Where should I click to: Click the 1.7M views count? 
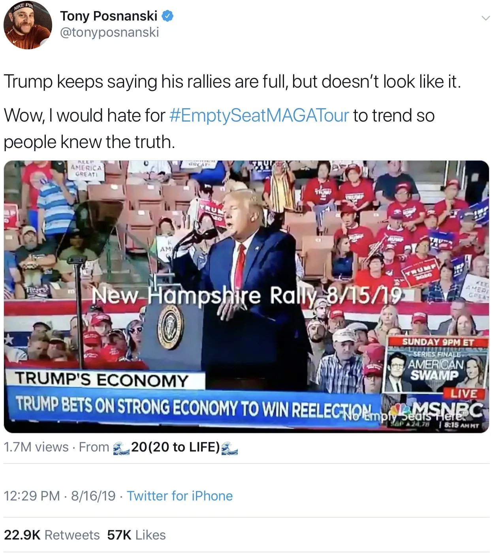pos(36,447)
